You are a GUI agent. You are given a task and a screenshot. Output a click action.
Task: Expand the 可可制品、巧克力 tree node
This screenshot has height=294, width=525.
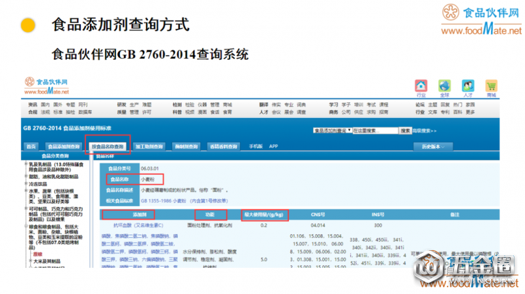click(x=26, y=209)
